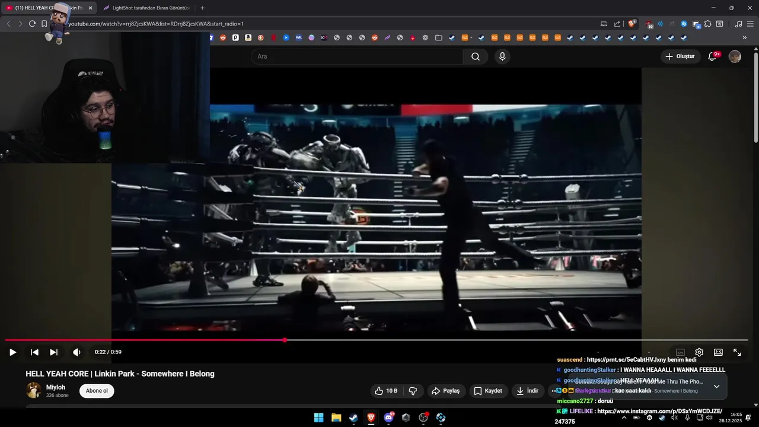Open the Amazon bookmark

[x=248, y=37]
